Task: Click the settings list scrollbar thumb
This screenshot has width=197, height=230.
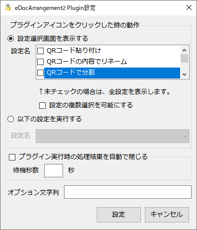Action: click(x=184, y=58)
